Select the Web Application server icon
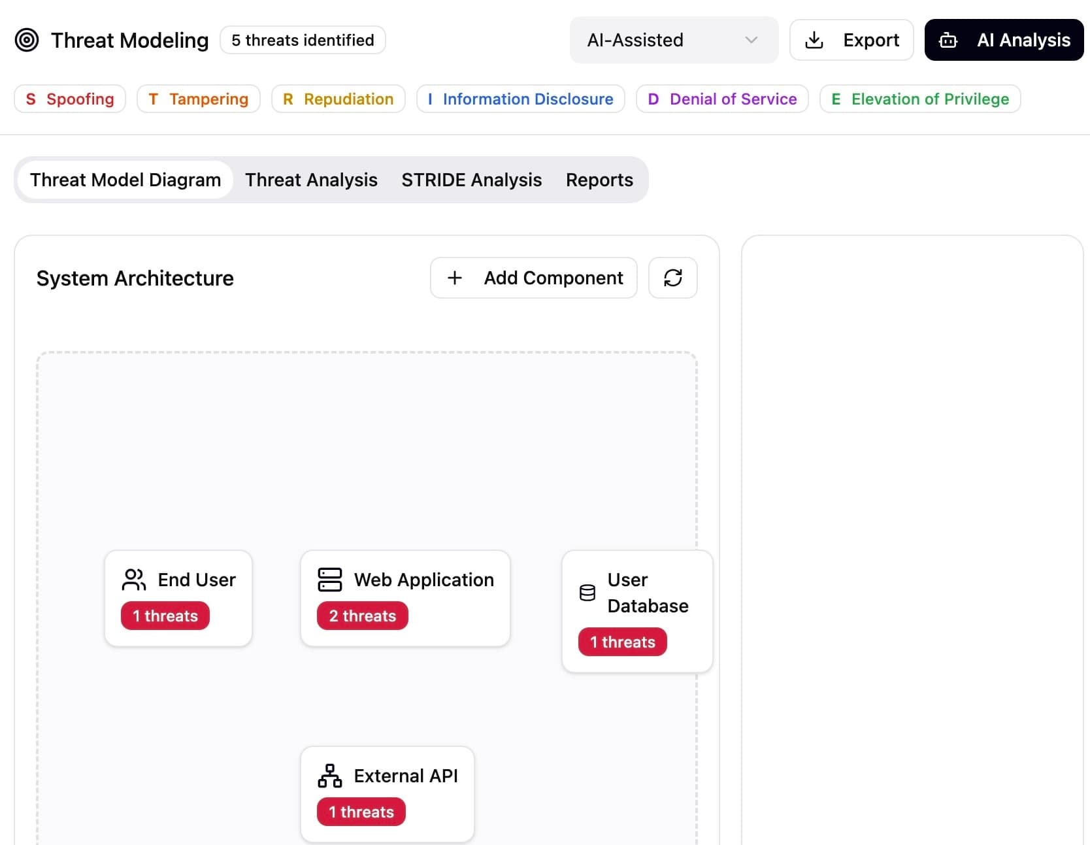The height and width of the screenshot is (845, 1090). (x=329, y=579)
